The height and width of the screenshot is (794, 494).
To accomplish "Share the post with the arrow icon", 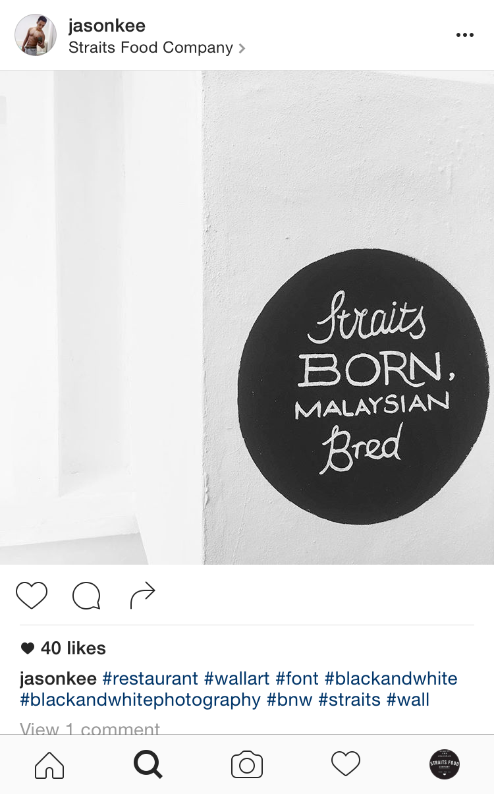I will [x=142, y=595].
